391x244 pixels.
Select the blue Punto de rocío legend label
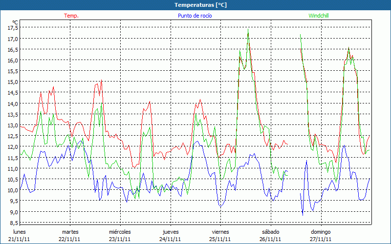pyautogui.click(x=195, y=16)
